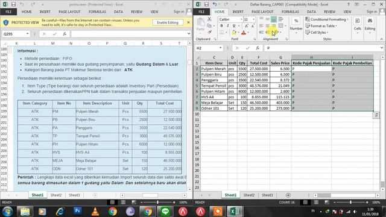386x217 pixels.
Task: Click Merge & Center icon
Action: click(281, 25)
